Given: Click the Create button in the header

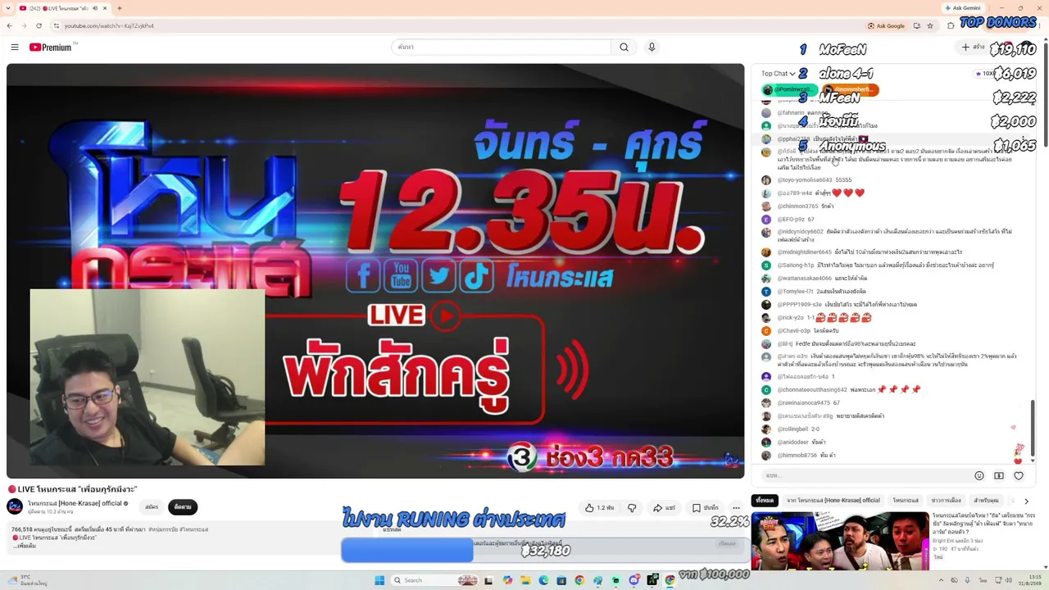Looking at the screenshot, I should pos(973,48).
